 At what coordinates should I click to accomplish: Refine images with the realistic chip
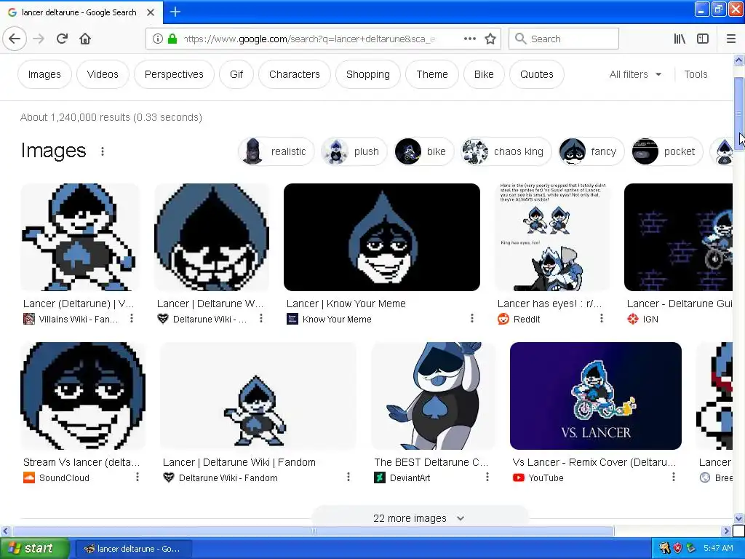[276, 151]
